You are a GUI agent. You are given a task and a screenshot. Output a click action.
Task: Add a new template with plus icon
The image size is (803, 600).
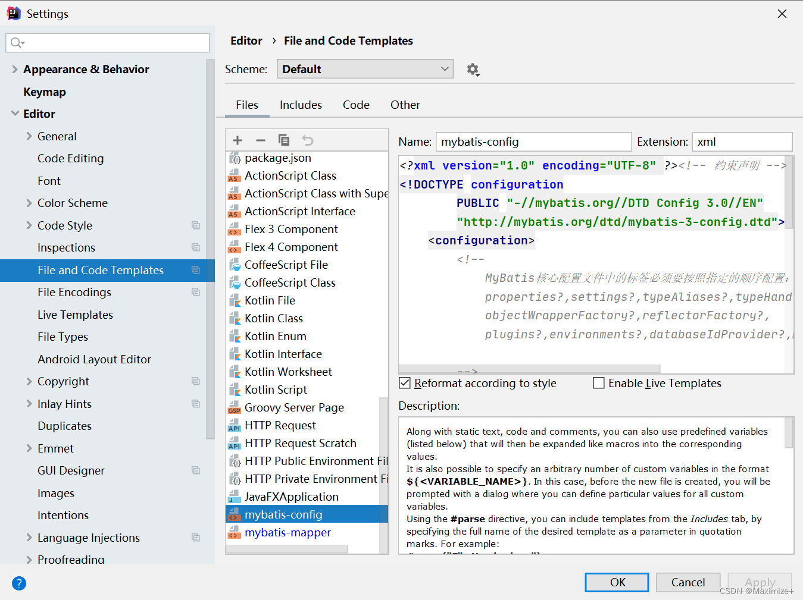[x=238, y=140]
